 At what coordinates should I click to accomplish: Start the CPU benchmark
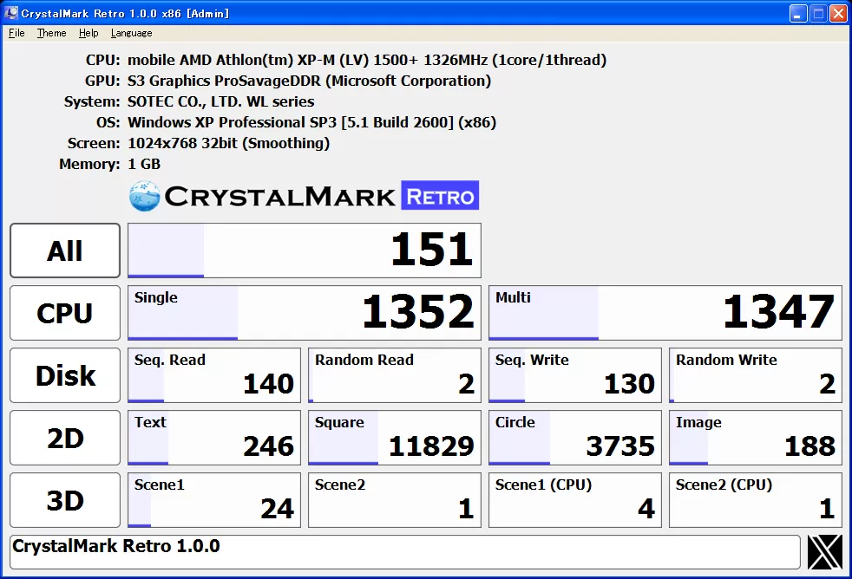[x=64, y=312]
